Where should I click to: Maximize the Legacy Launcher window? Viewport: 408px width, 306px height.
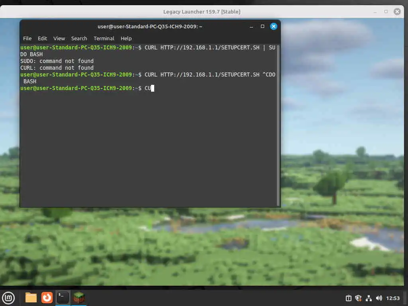coord(386,12)
